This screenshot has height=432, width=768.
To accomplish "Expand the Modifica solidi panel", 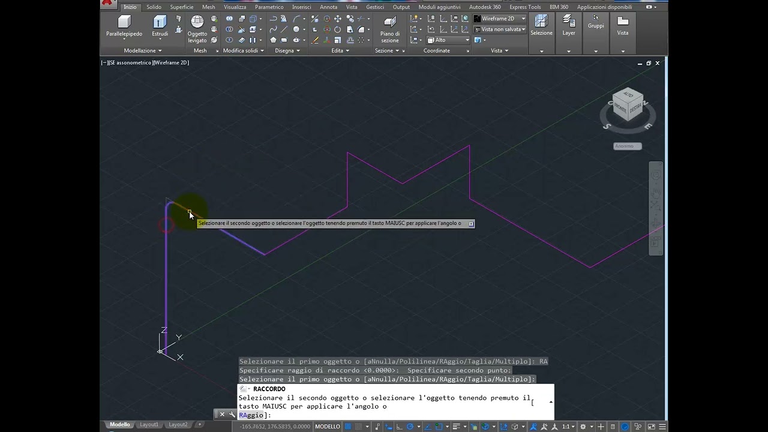I will click(243, 50).
